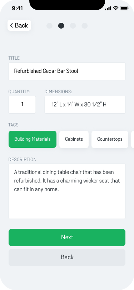This screenshot has width=134, height=290.
Task: Select the fourth step progress dot
Action: coord(85,26)
